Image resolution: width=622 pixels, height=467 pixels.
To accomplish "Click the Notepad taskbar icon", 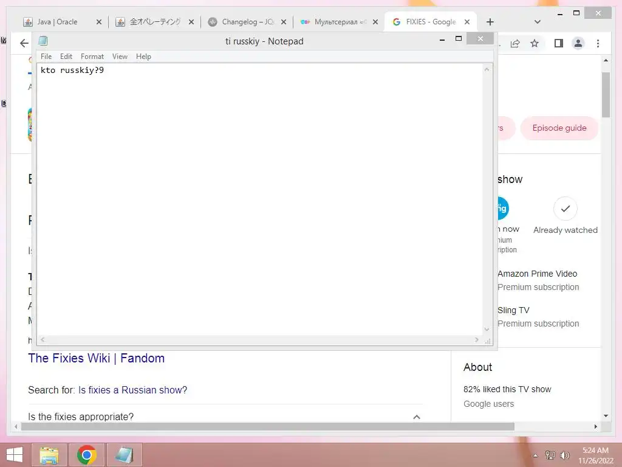I will [x=124, y=455].
